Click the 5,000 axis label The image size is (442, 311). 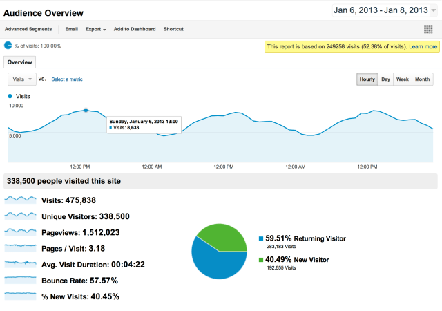(x=15, y=135)
